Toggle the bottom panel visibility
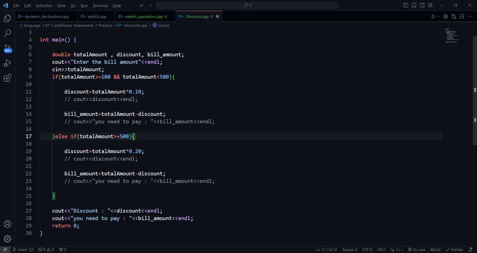This screenshot has height=253, width=477. click(414, 6)
